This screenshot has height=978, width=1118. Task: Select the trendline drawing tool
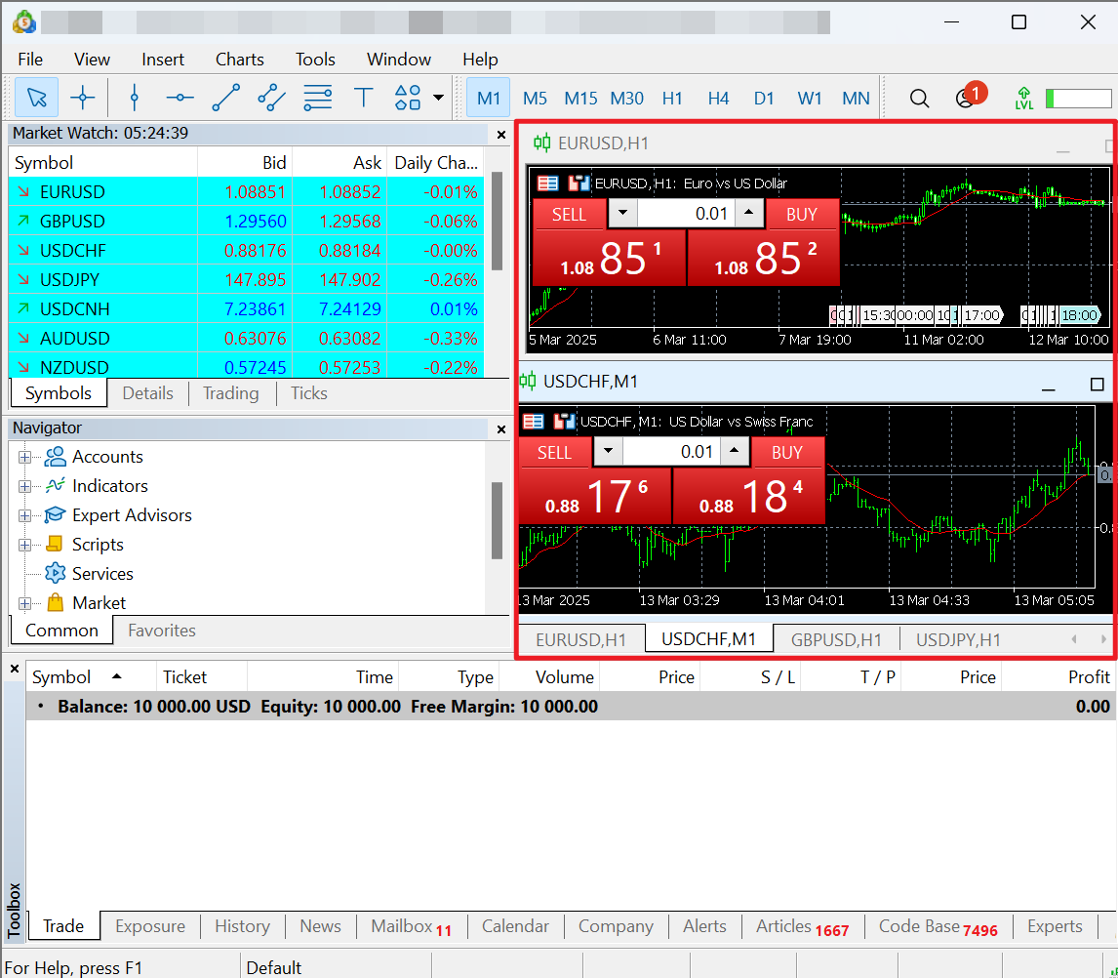click(x=225, y=98)
